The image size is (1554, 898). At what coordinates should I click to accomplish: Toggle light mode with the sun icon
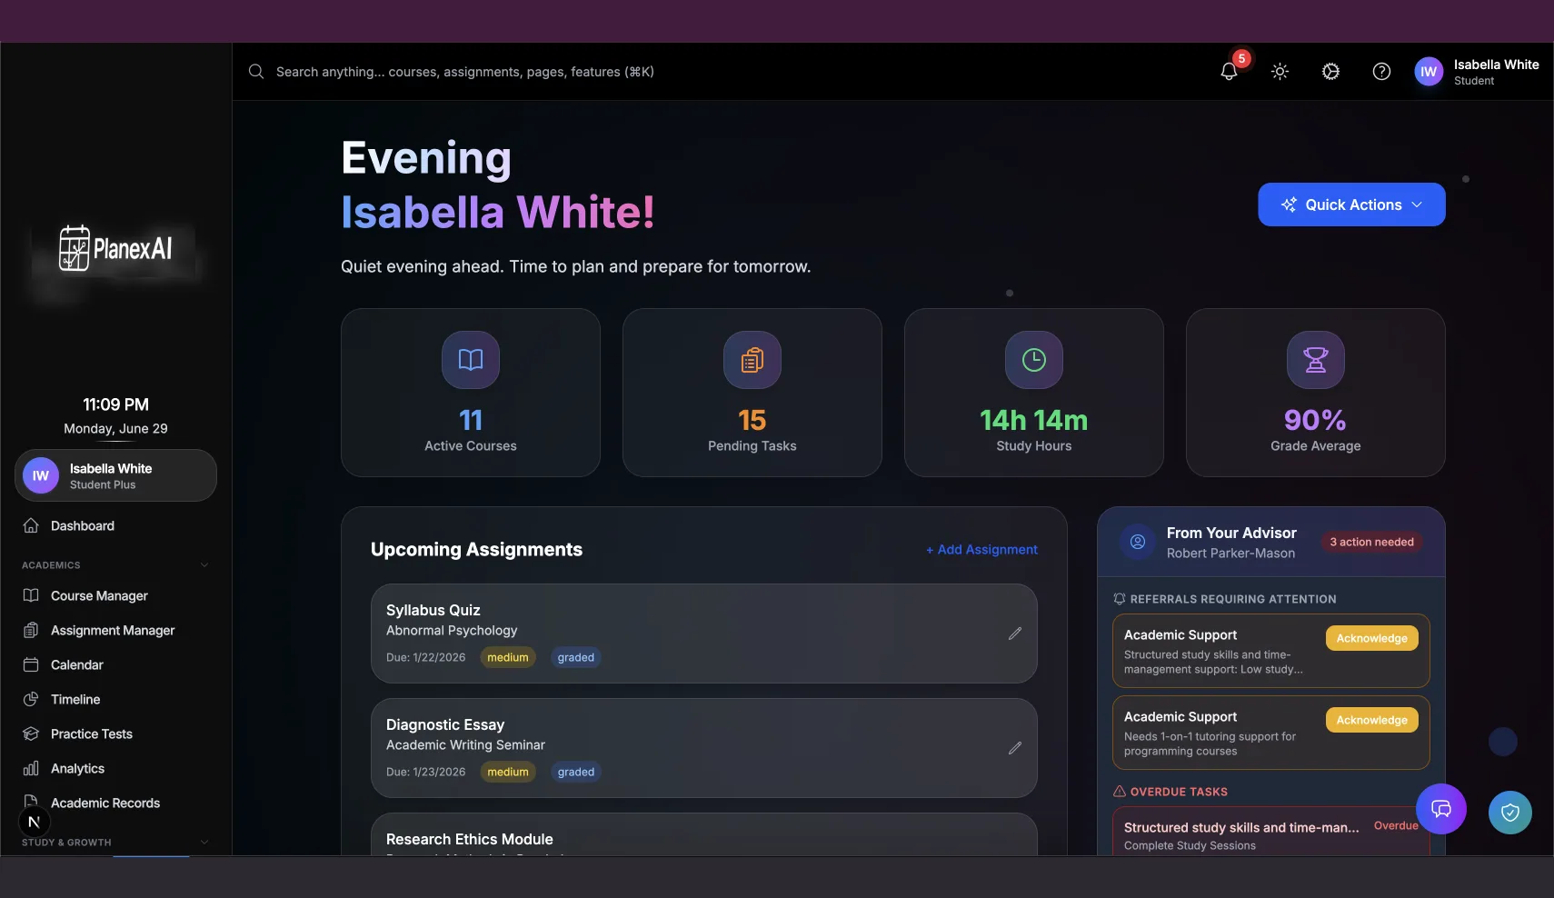(x=1280, y=72)
